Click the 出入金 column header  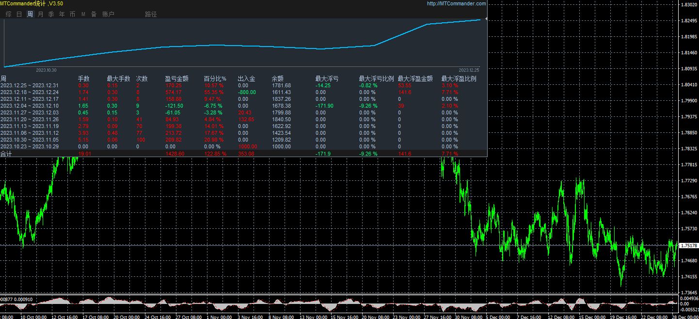pyautogui.click(x=247, y=79)
